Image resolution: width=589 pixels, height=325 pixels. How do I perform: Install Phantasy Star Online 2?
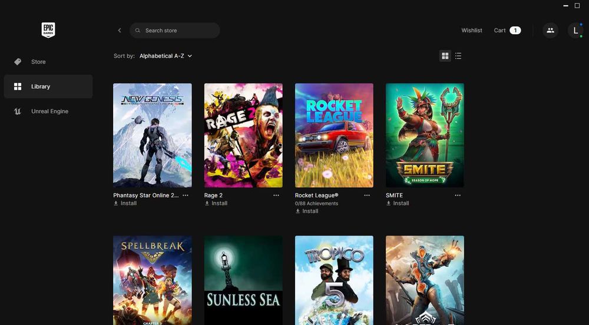click(125, 203)
